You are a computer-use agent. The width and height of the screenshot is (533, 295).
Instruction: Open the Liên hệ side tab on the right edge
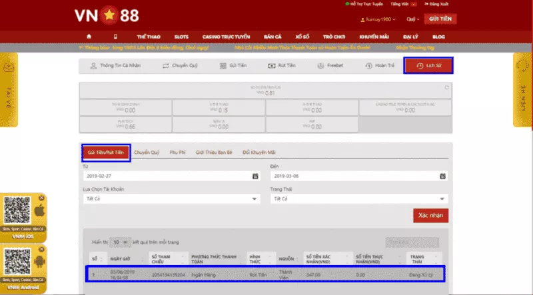[522, 90]
